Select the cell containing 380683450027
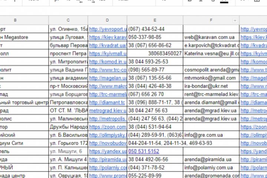 155,54
